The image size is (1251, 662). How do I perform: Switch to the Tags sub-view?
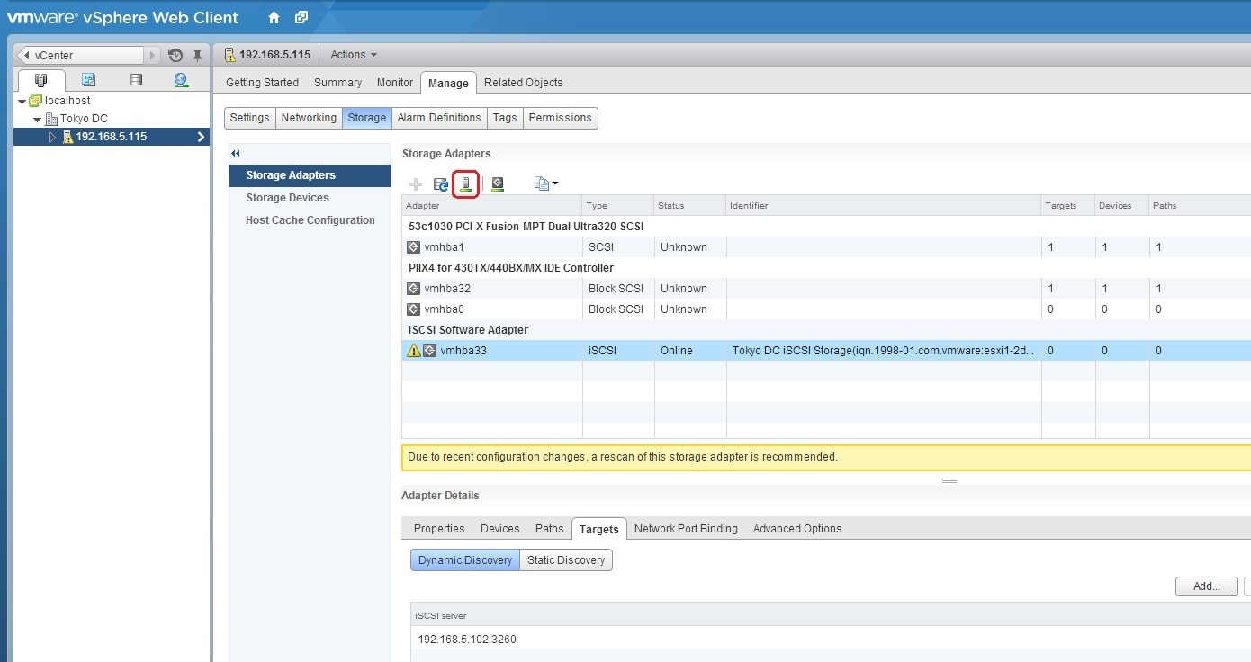click(505, 118)
